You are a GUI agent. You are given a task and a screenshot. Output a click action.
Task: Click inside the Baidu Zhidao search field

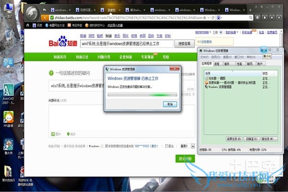[x=127, y=44]
